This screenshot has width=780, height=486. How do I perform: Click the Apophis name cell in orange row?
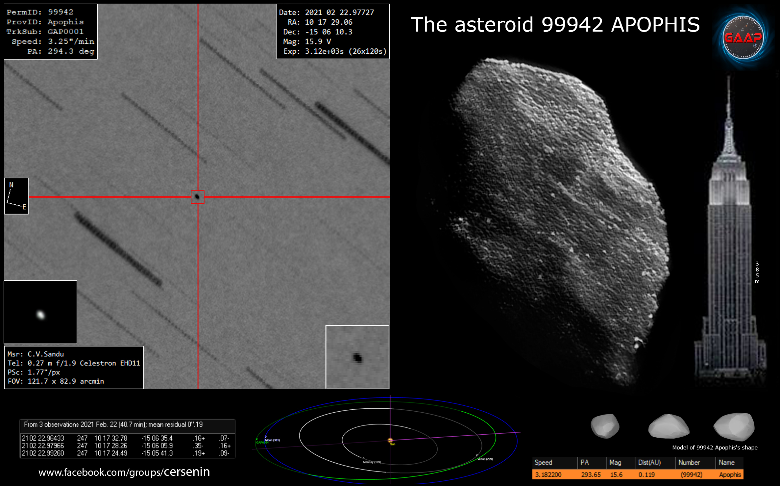[x=730, y=475]
